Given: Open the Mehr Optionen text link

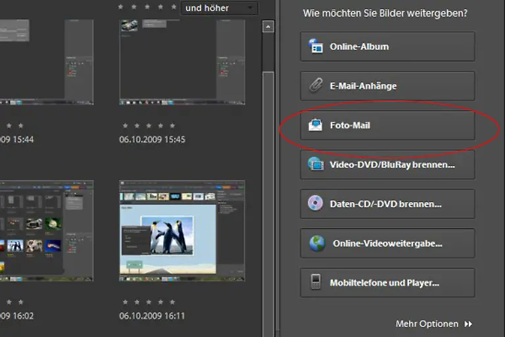Looking at the screenshot, I should [427, 324].
